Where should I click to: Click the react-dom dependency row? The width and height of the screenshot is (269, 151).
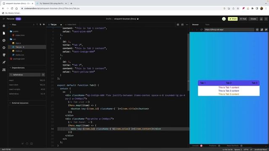tap(27, 85)
